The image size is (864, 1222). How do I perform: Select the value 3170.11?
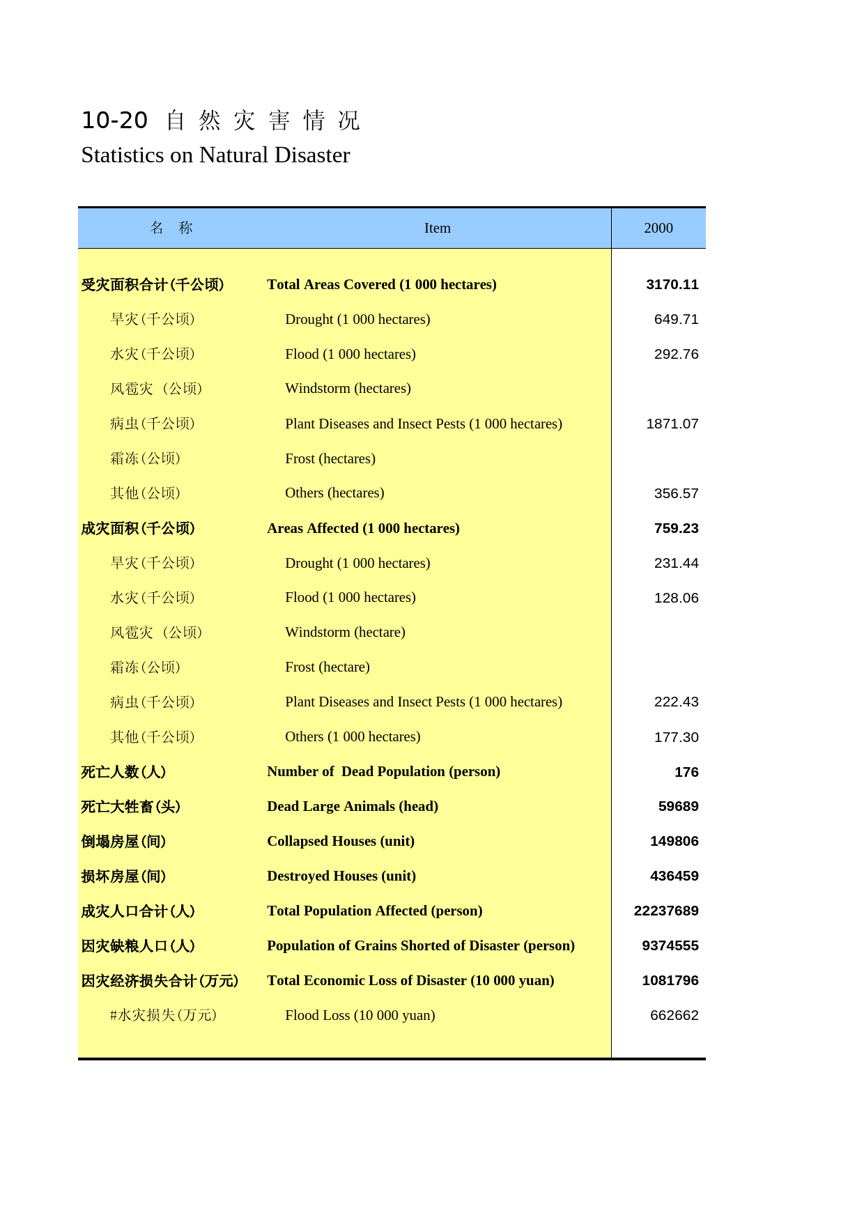pos(672,284)
